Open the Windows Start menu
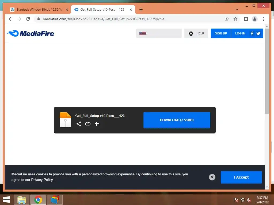The width and height of the screenshot is (274, 205). (x=6, y=200)
